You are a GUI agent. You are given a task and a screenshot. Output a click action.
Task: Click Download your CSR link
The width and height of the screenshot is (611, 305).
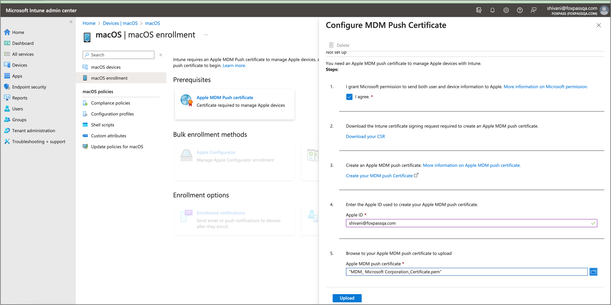coord(365,136)
